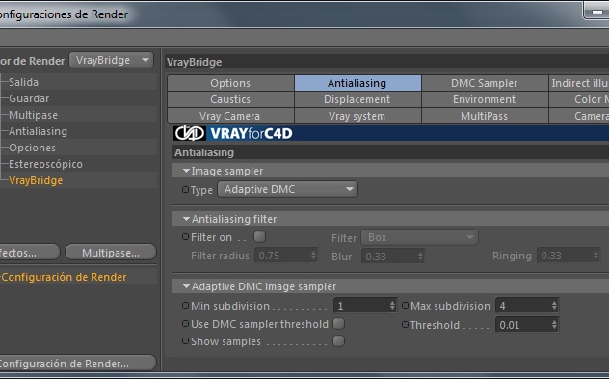This screenshot has width=609, height=379.
Task: Click the keyframe dot beside Show samples
Action: click(186, 340)
